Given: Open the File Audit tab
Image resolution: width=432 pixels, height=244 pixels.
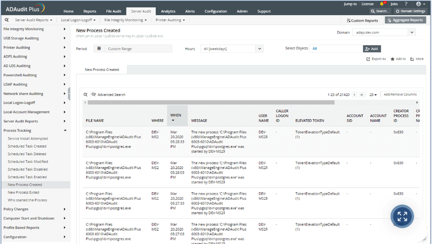Looking at the screenshot, I should (x=114, y=12).
